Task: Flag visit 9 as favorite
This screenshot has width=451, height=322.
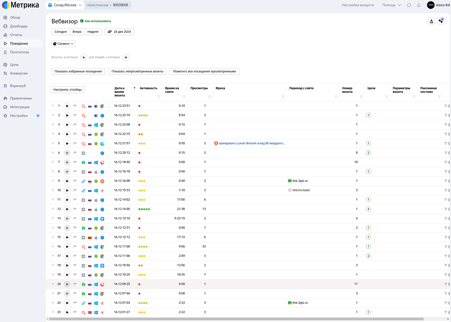Action: [x=75, y=181]
